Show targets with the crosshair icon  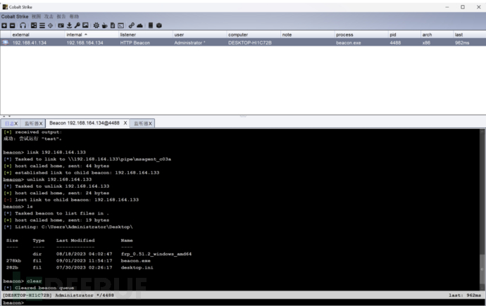pos(50,25)
